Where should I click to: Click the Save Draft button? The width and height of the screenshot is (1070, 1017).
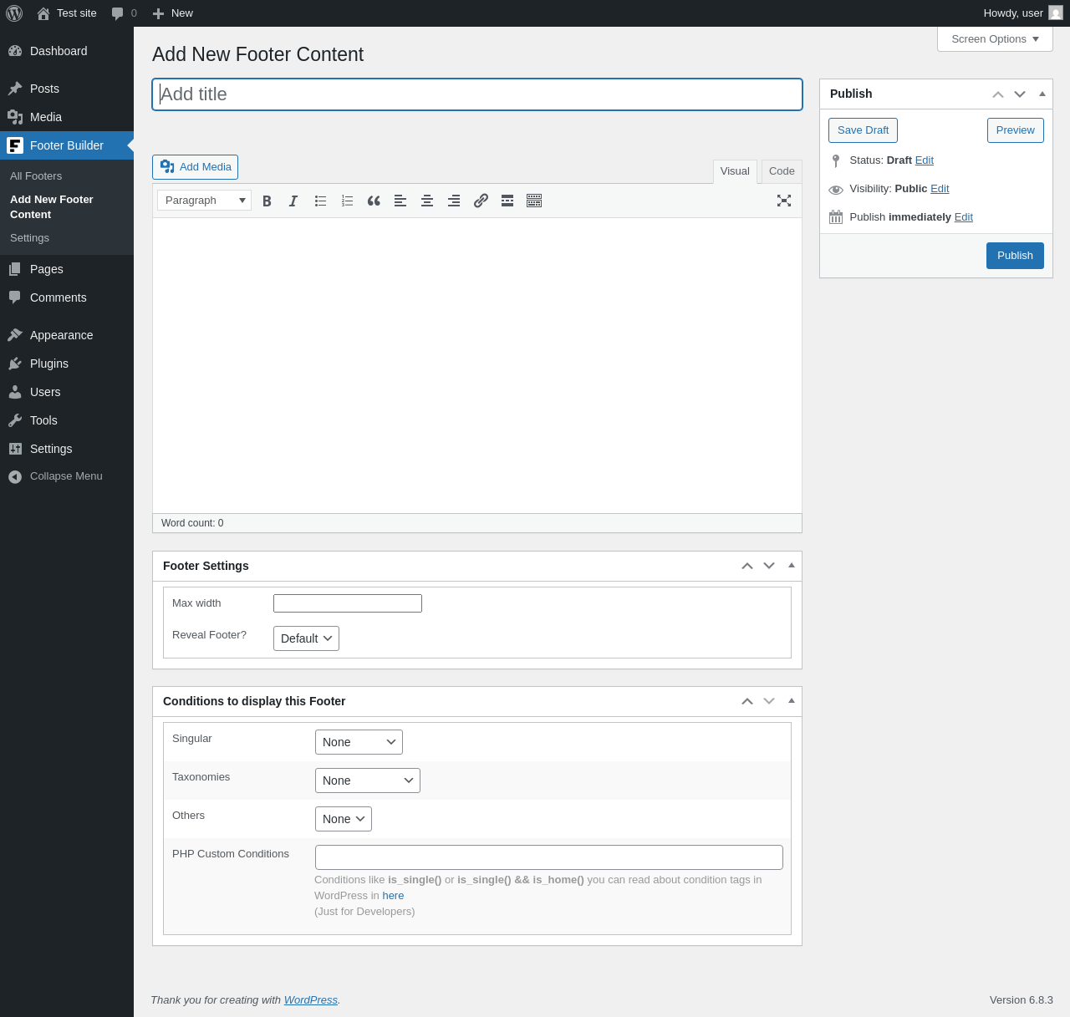(863, 130)
